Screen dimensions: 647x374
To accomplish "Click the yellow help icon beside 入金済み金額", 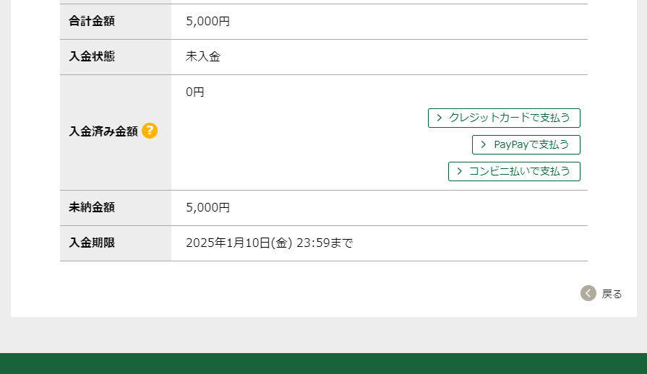I will [150, 131].
